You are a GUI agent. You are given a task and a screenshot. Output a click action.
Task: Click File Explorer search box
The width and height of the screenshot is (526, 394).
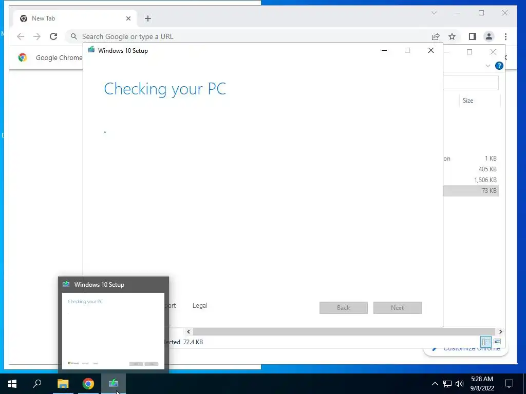471,83
